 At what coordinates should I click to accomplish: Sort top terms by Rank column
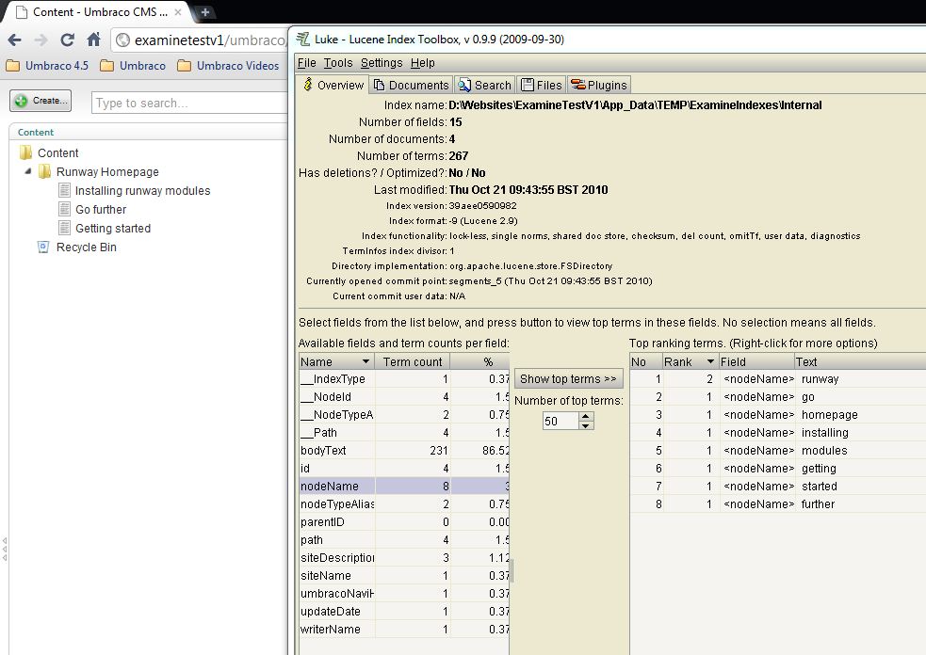[690, 361]
